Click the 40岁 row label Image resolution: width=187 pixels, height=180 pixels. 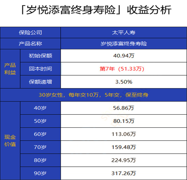pyautogui.click(x=40, y=108)
